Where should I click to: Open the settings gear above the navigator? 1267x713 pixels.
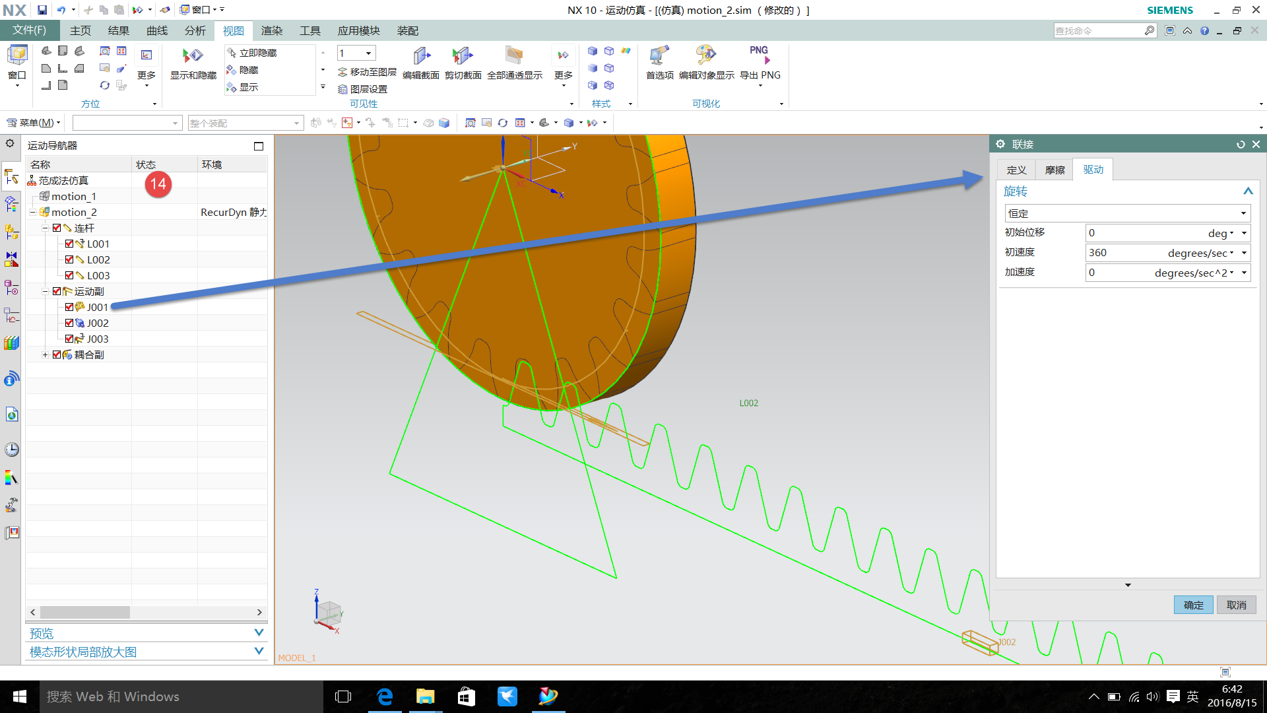pyautogui.click(x=10, y=143)
